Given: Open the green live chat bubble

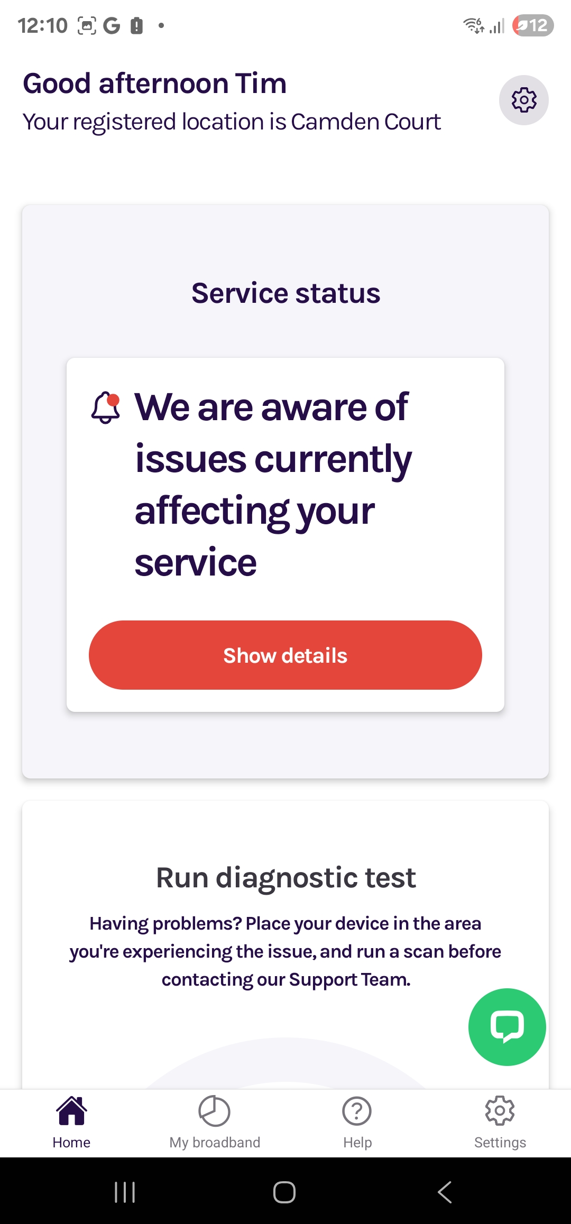Looking at the screenshot, I should 507,1027.
